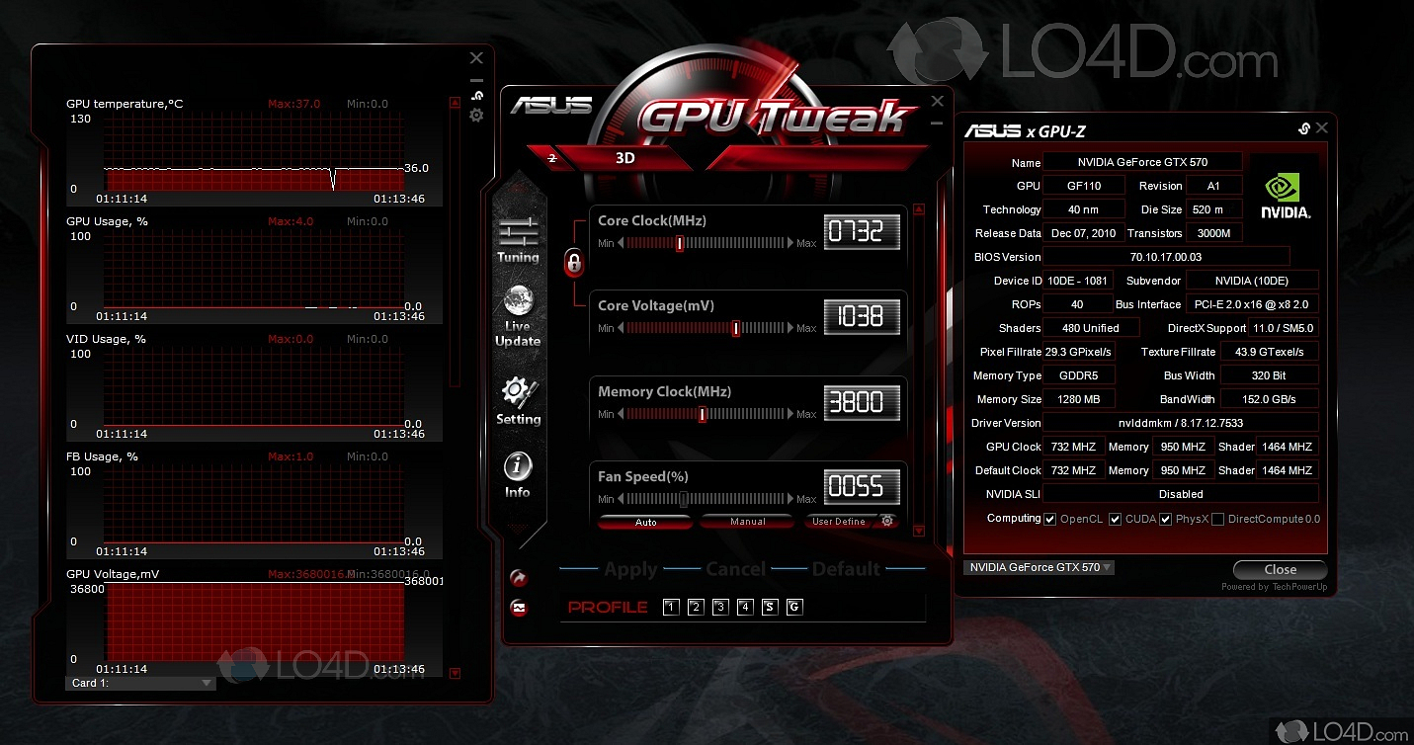
Task: Select the 2D tab in GPU Tweak
Action: pyautogui.click(x=551, y=157)
